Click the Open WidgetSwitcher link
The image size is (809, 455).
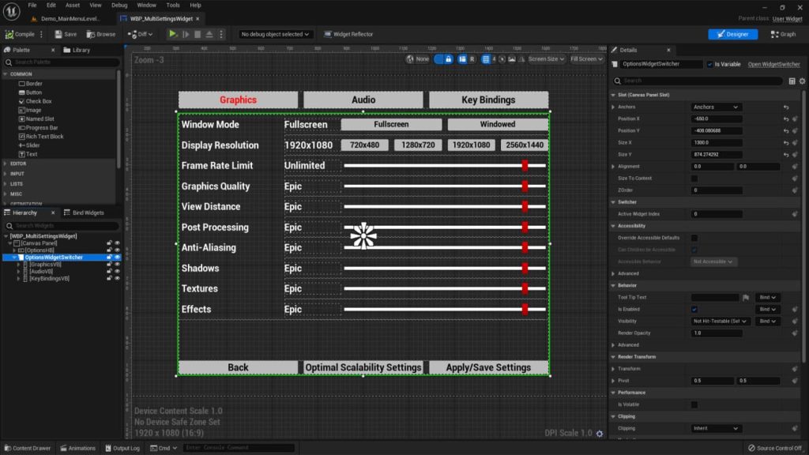(773, 64)
